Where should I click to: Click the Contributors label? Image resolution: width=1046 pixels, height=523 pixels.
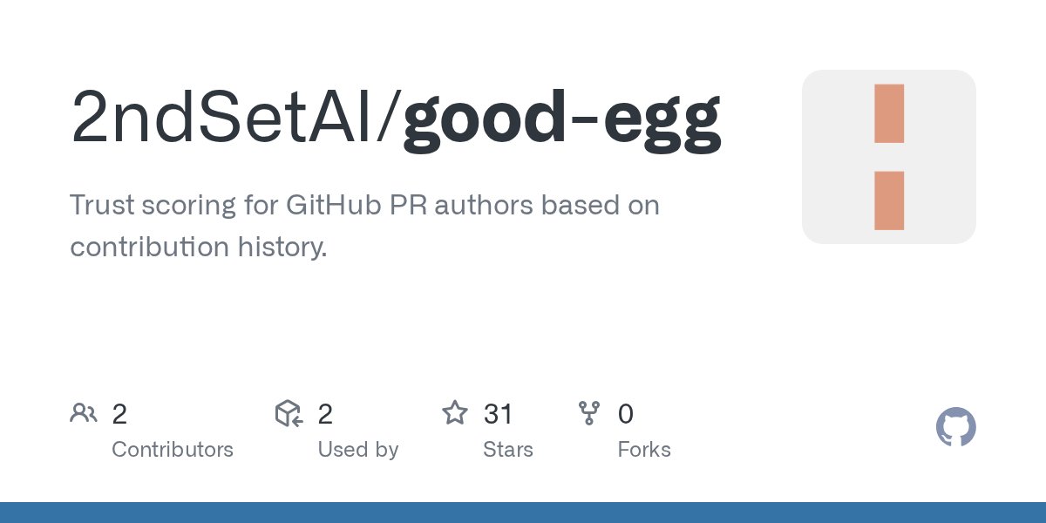tap(173, 450)
